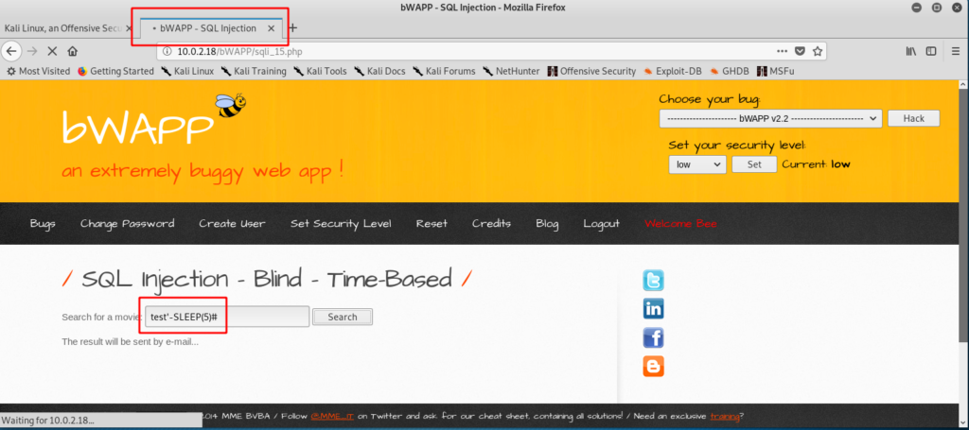
Task: Click Logout in the navigation bar
Action: pos(601,223)
